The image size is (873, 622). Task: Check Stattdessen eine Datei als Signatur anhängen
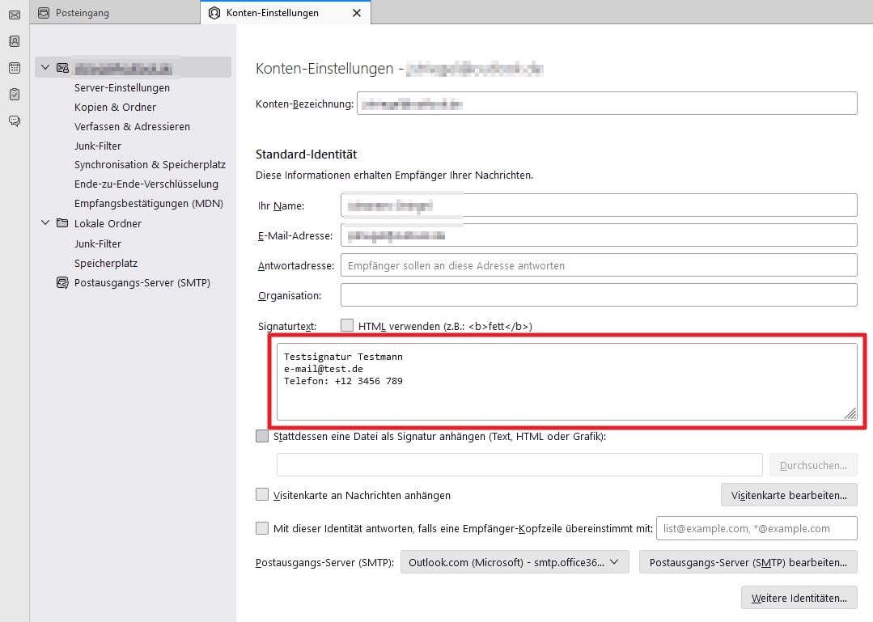[x=262, y=435]
